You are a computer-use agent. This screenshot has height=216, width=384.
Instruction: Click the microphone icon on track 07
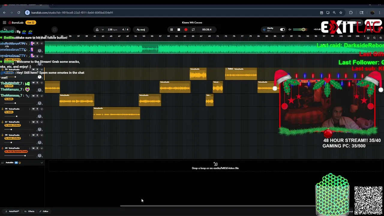point(2,122)
